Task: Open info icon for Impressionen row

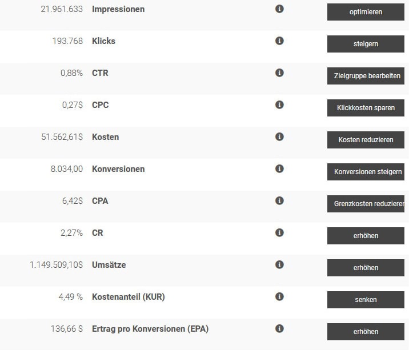Action: [279, 9]
